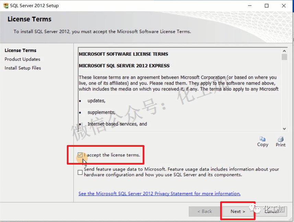Click the SQL Server Setup title bar icon
Viewport: 294px width, 222px height.
(6, 5)
